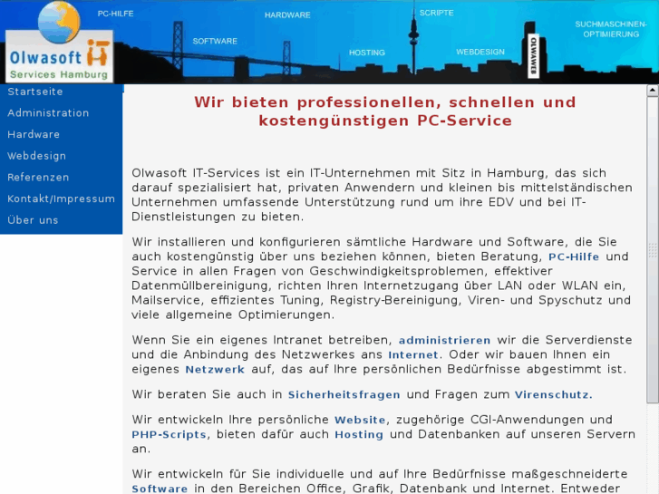Click HOSTING in the header banner

coord(367,53)
